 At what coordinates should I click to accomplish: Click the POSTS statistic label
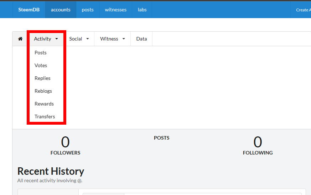[x=162, y=138]
